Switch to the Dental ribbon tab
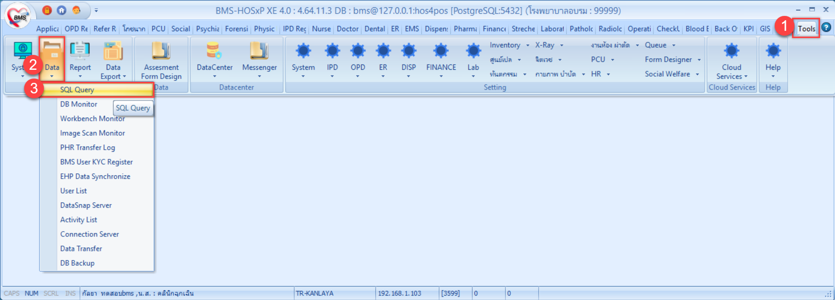This screenshot has width=835, height=300. (x=375, y=28)
